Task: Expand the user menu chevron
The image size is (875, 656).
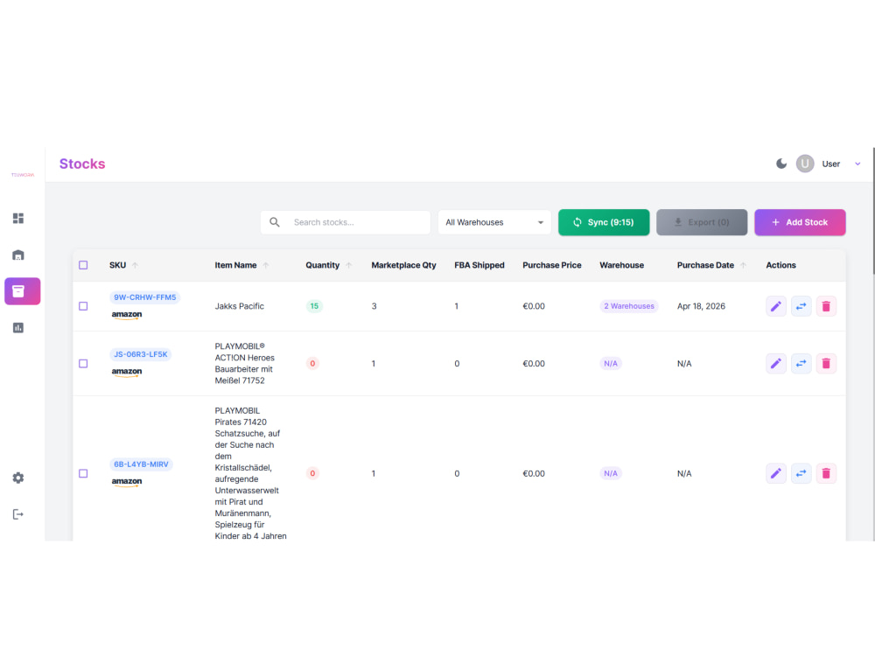Action: coord(857,164)
